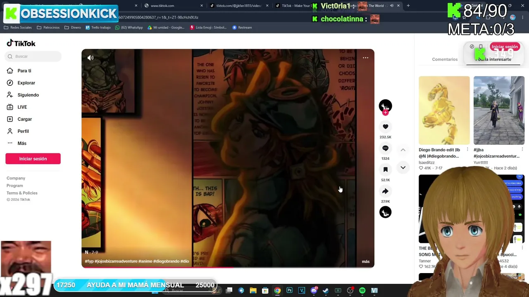Screen dimensions: 529x297
Task: Open comments via the speech bubble icon
Action: (x=385, y=148)
